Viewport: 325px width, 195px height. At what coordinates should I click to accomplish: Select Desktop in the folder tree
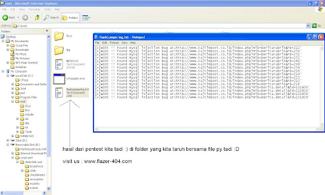(11, 37)
